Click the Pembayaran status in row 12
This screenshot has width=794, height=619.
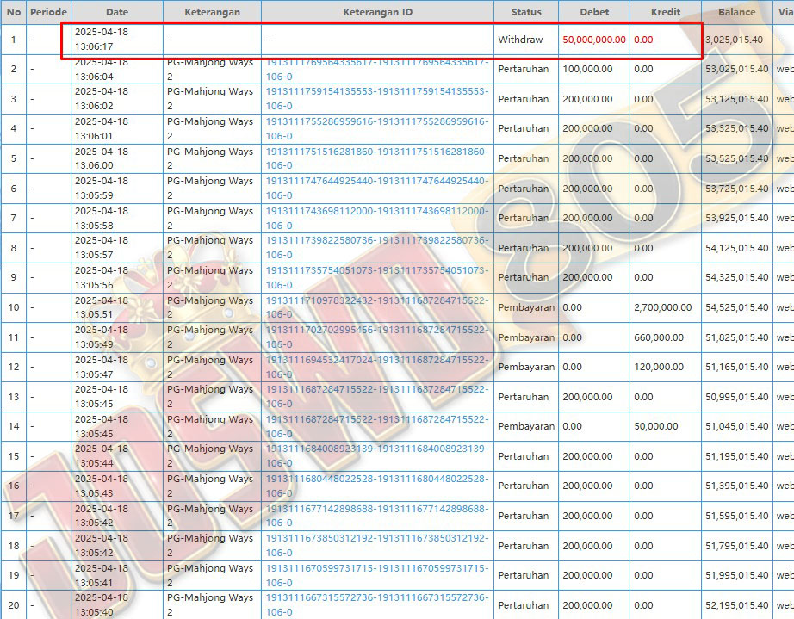pyautogui.click(x=526, y=367)
